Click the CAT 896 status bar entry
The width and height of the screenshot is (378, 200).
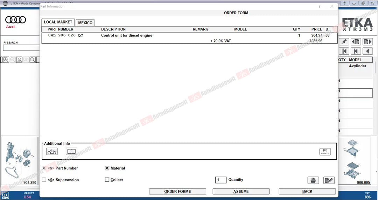click(x=367, y=195)
